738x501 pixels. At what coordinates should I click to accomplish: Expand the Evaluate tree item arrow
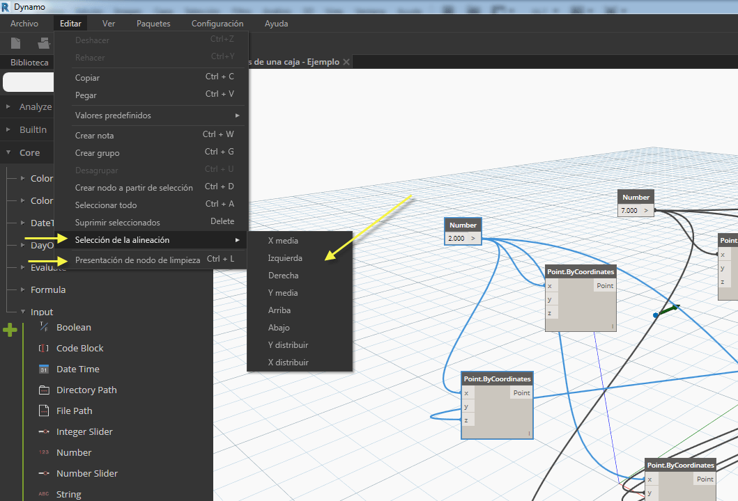pos(22,267)
